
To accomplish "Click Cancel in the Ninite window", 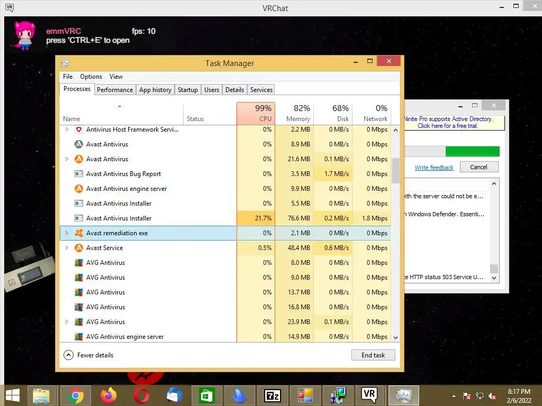I will tap(478, 167).
